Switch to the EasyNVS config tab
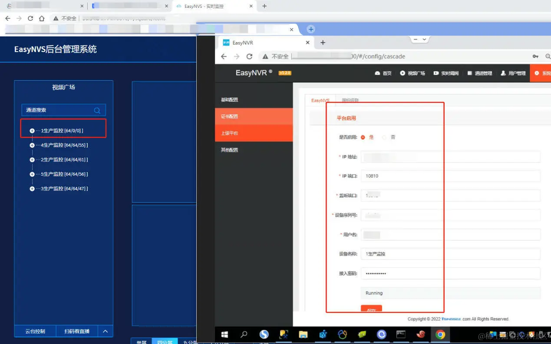 [x=320, y=100]
